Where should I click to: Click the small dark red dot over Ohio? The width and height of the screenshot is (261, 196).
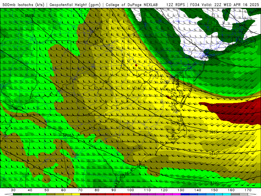point(136,65)
